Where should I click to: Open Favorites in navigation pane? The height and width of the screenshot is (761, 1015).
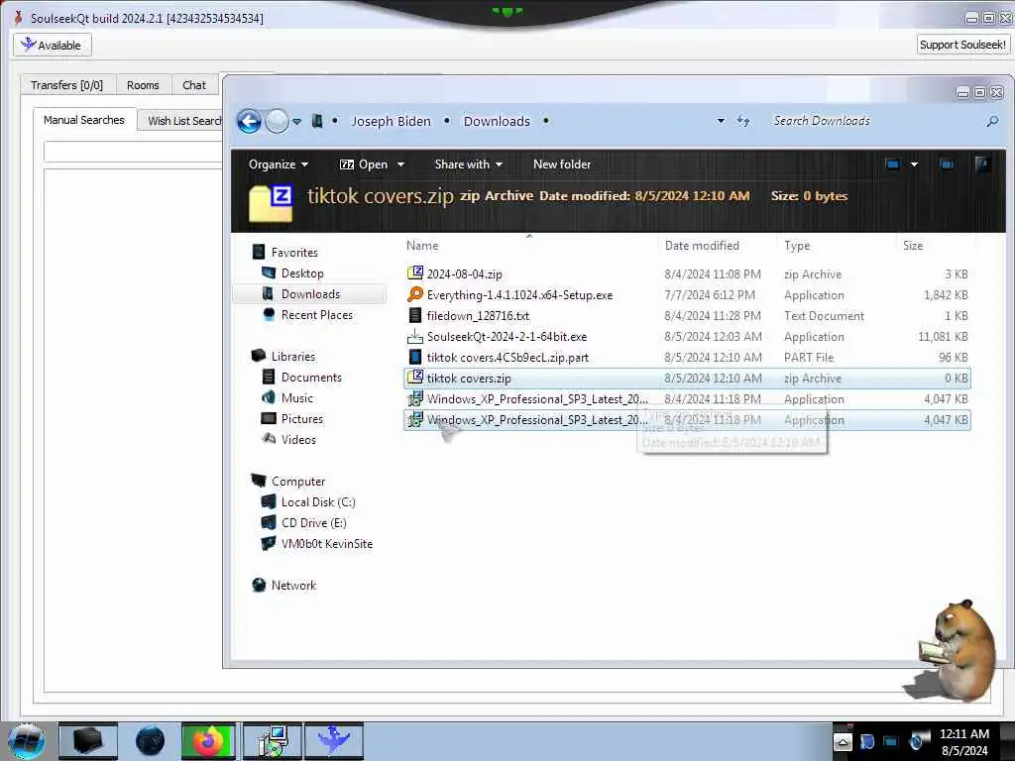point(294,253)
